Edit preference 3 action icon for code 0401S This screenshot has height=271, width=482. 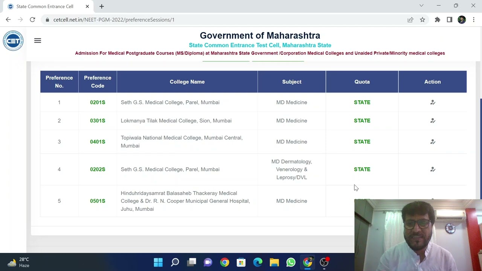[433, 142]
